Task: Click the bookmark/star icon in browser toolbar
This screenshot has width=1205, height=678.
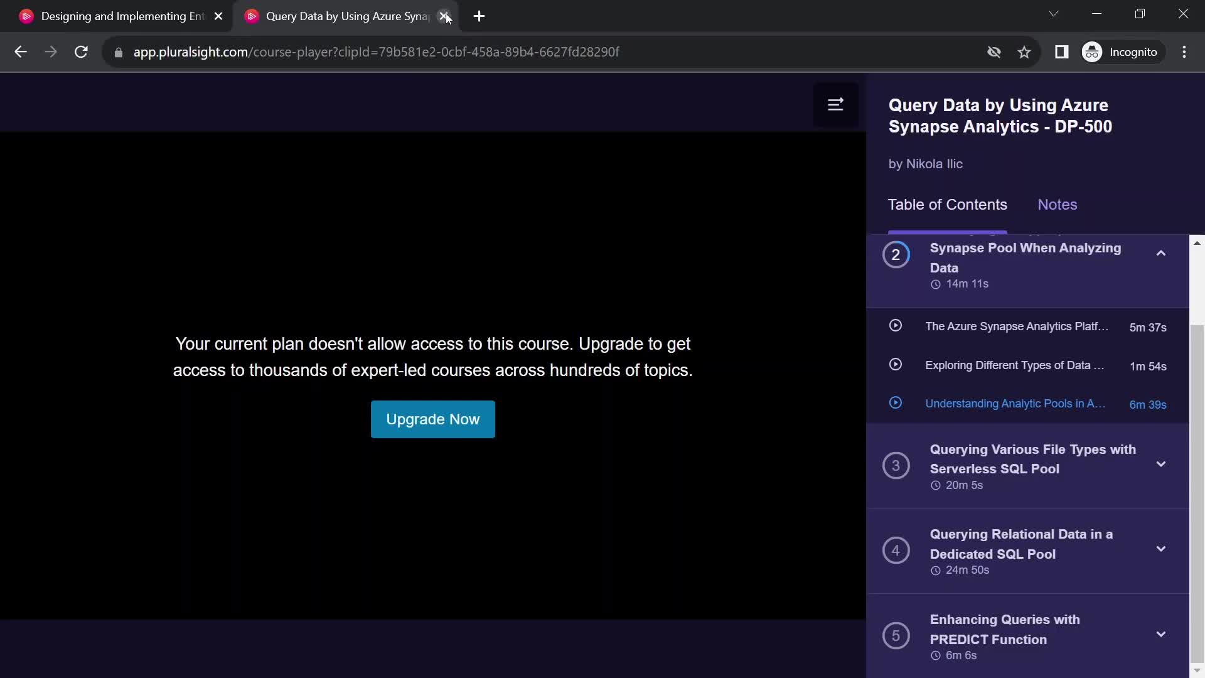Action: [1024, 51]
